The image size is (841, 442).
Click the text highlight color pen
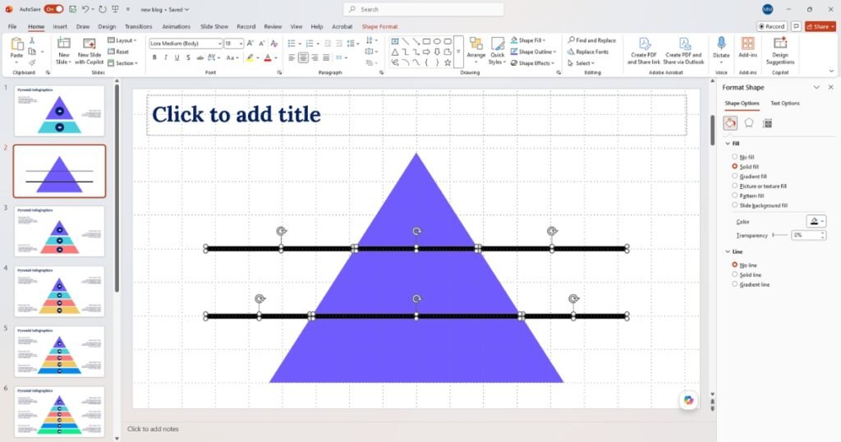[250, 58]
